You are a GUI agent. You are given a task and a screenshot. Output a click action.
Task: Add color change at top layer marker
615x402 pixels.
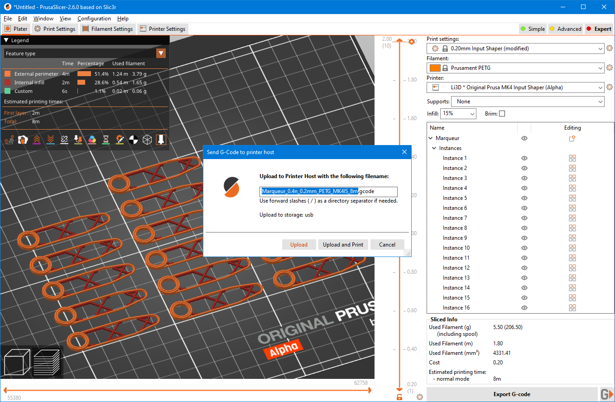[x=411, y=42]
